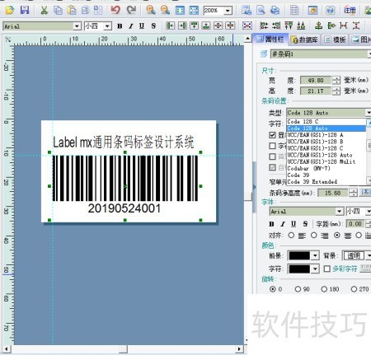Open the properties panel 小四 size dropdown

[369, 212]
